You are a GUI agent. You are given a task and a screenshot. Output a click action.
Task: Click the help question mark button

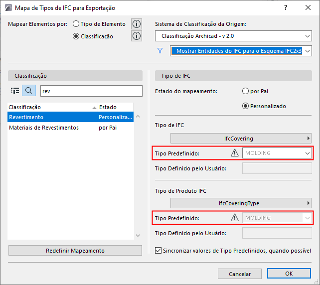coord(286,7)
